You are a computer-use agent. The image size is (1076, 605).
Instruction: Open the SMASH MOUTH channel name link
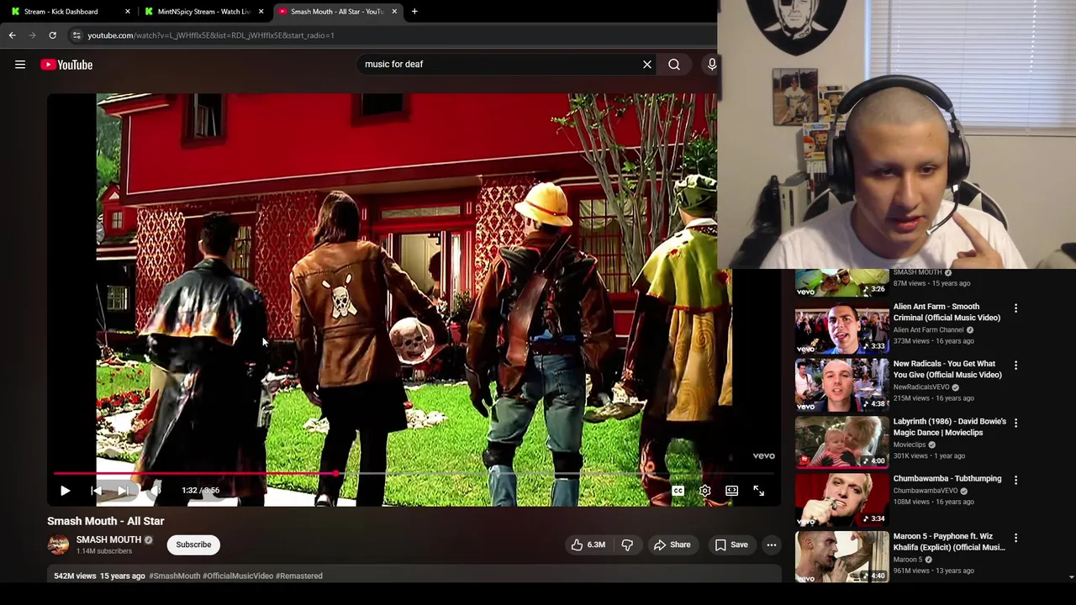click(x=108, y=539)
